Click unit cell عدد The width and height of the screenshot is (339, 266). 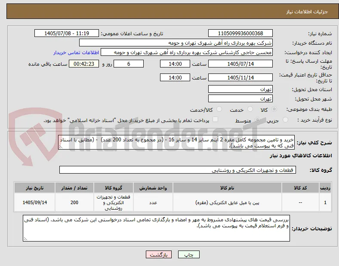[153, 202]
